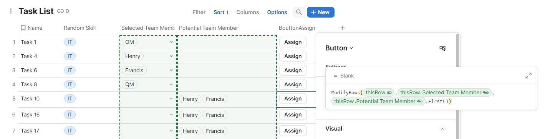Viewport: 545px width, 139px height.
Task: Open the Filter menu
Action: click(x=199, y=12)
